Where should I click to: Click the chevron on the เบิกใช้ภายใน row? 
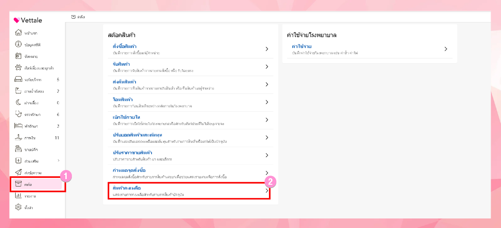[x=267, y=120]
